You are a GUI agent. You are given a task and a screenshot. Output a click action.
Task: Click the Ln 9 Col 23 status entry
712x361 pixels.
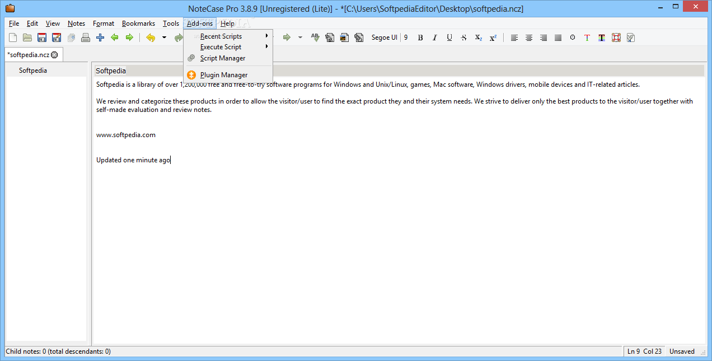(x=644, y=351)
